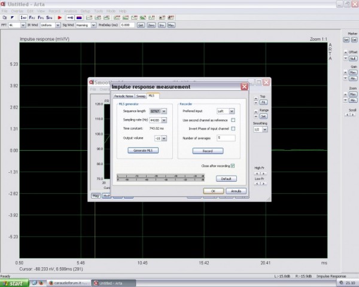Image resolution: width=359 pixels, height=287 pixels.
Task: Open the Prefered input dropdown
Action: [232, 111]
